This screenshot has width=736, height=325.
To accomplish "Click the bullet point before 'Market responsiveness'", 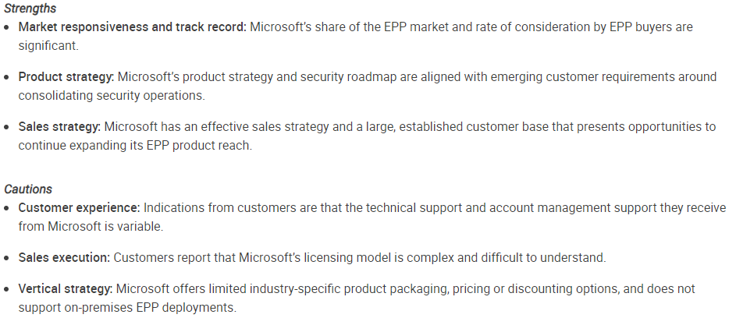I will click(x=8, y=27).
